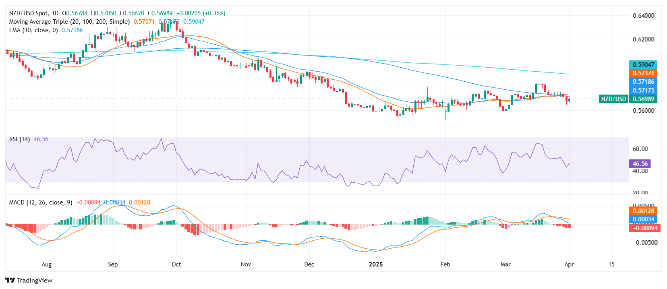
Task: Click the orange 0.57371 price tag
Action: pyautogui.click(x=643, y=73)
